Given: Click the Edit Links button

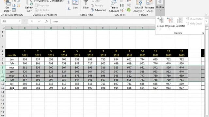Looking at the screenshot, I should 42,10.
